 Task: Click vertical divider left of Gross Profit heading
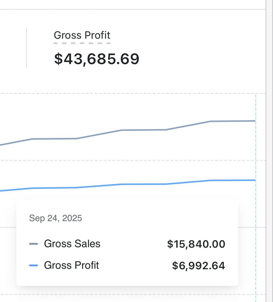click(26, 48)
